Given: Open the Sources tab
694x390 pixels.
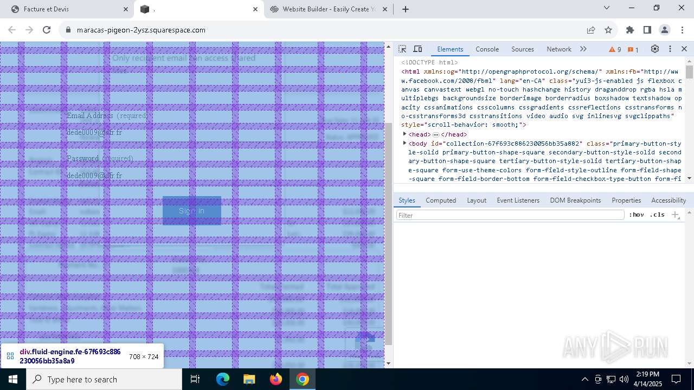Looking at the screenshot, I should point(523,49).
